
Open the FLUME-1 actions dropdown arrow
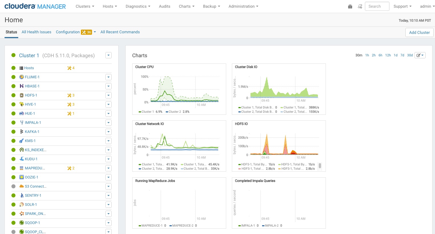pyautogui.click(x=108, y=77)
